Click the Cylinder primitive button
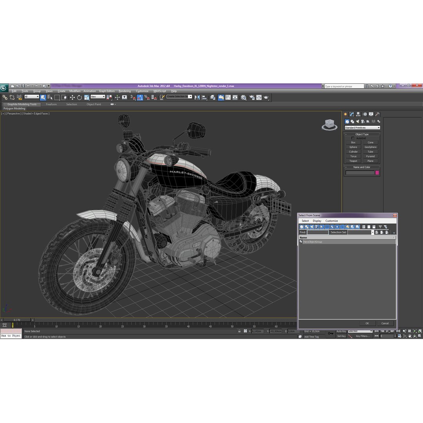This screenshot has width=423, height=423. pyautogui.click(x=353, y=152)
